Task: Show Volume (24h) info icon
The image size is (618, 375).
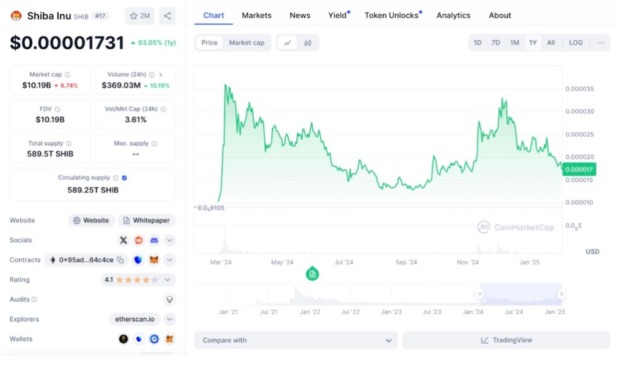Action: [152, 75]
